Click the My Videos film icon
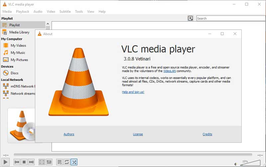Viewport: 266px width, 167px height. [6, 45]
